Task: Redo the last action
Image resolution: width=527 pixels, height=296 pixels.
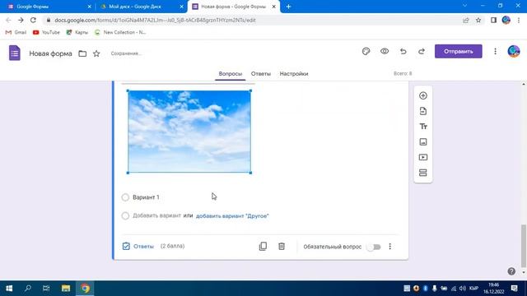Action: pyautogui.click(x=422, y=51)
